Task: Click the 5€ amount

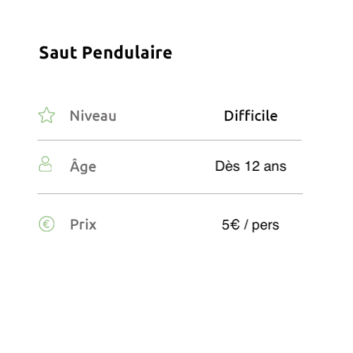Action: pos(231,225)
